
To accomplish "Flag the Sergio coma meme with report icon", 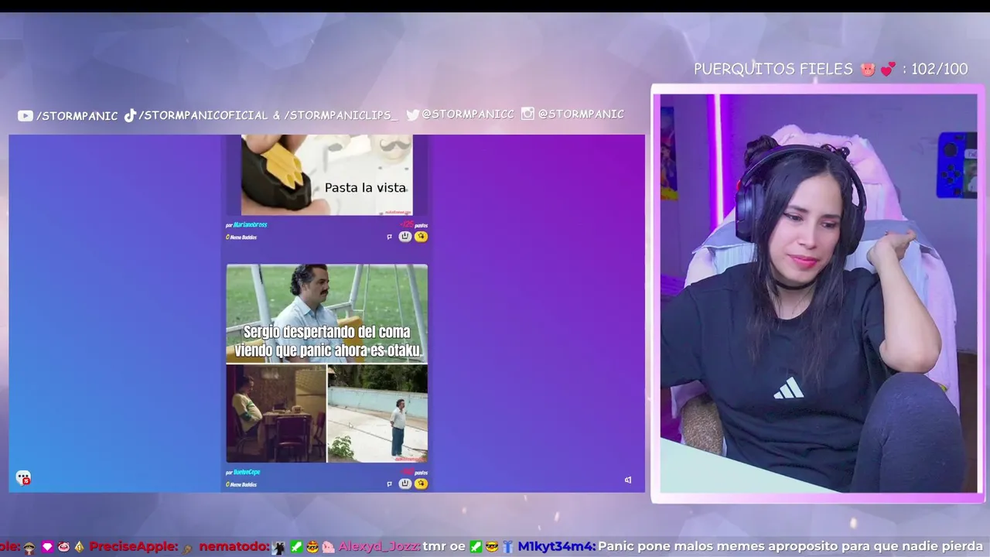I will click(389, 484).
